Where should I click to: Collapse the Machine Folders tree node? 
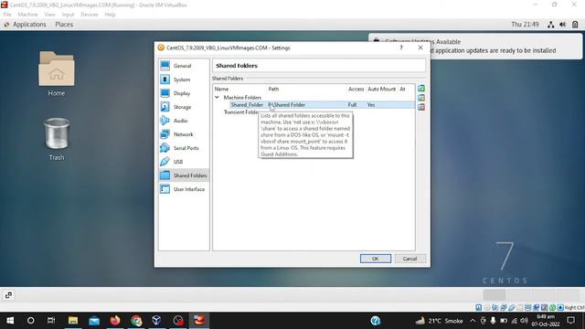217,98
